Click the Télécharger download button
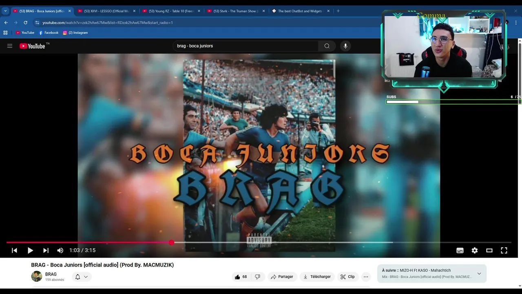The height and width of the screenshot is (294, 522). point(317,276)
